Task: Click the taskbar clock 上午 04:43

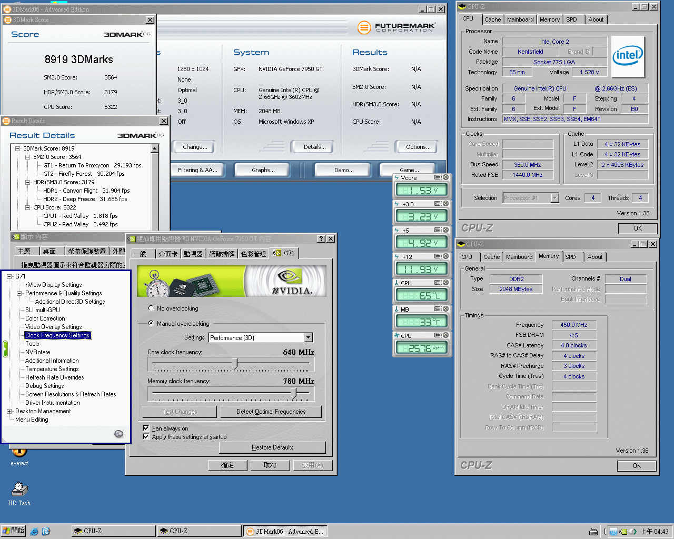Action: pyautogui.click(x=654, y=532)
